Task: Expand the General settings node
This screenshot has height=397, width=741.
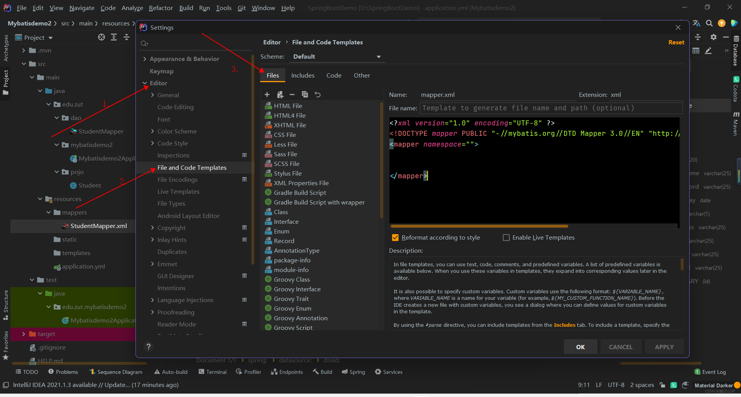Action: tap(152, 95)
